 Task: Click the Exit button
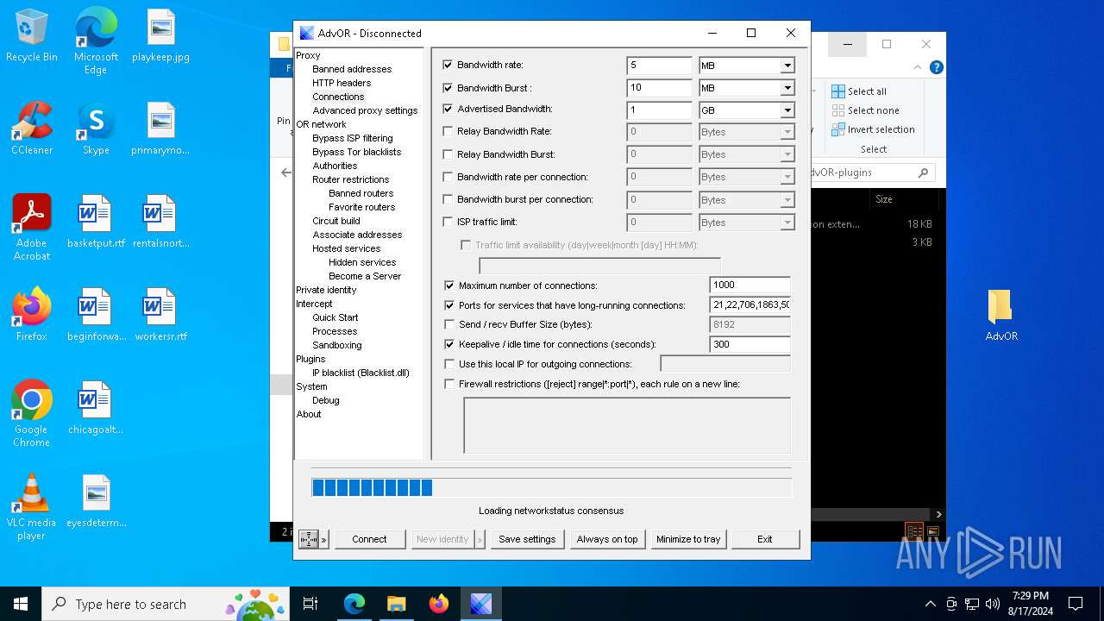[765, 539]
